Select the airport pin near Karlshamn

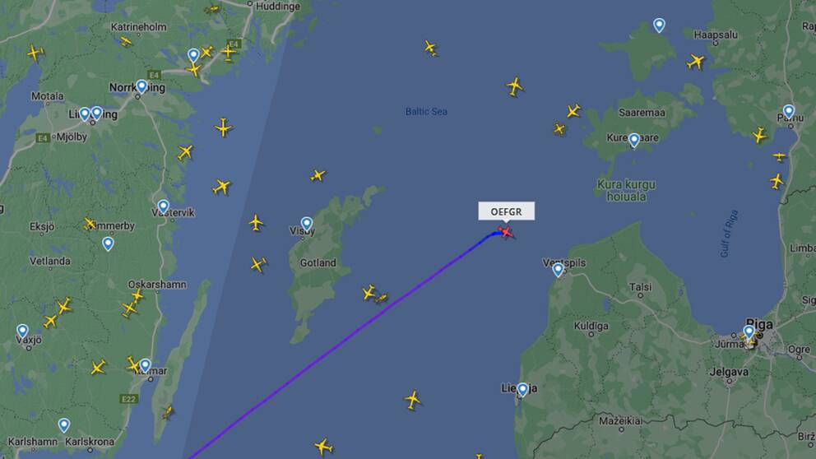click(64, 425)
